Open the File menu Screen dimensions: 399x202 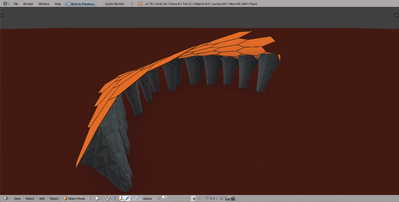click(16, 4)
